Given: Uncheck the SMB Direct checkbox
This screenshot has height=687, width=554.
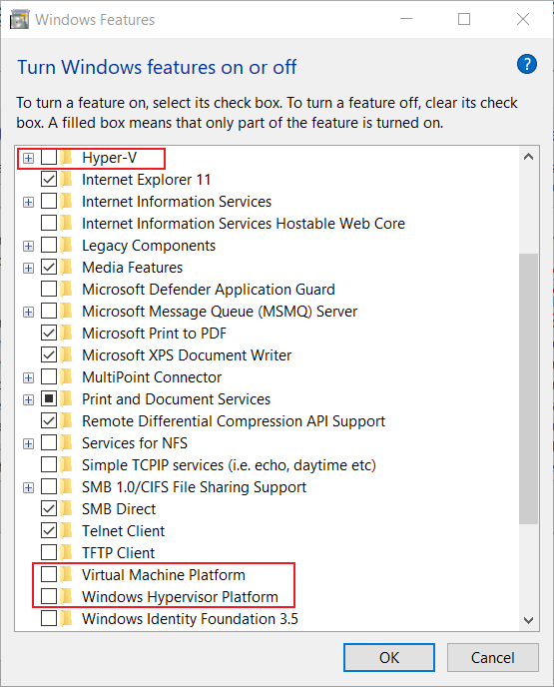Looking at the screenshot, I should pos(49,508).
